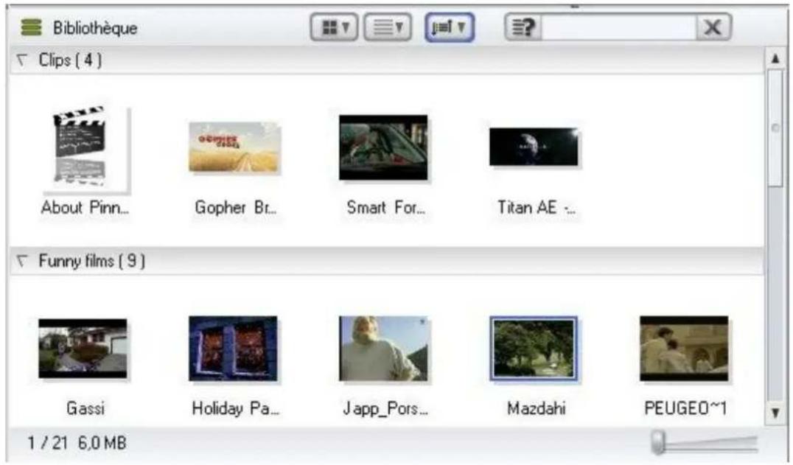Click the 'Japp_Pors...' caption text
This screenshot has height=465, width=793.
coord(385,408)
